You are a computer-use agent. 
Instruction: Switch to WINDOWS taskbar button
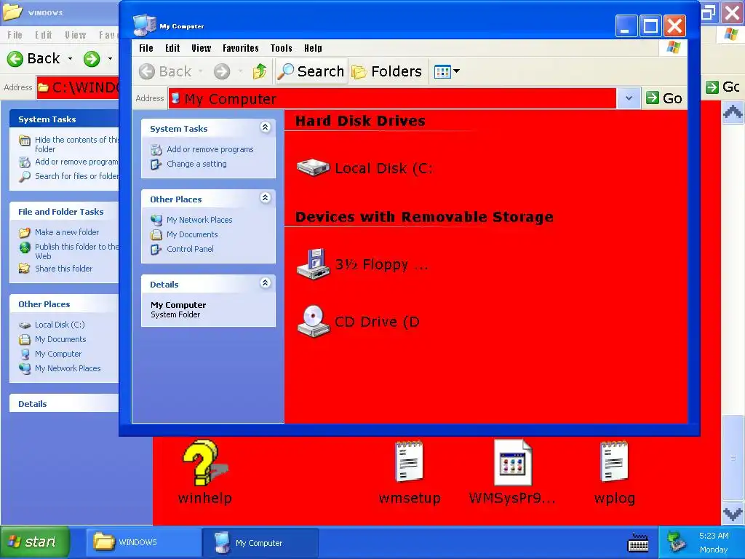pos(143,542)
